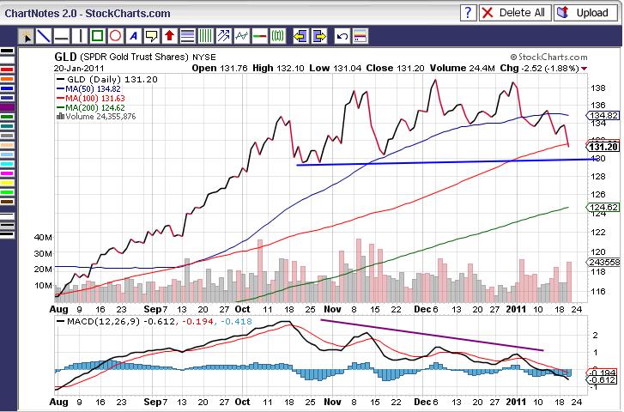Click the Upload button
The width and height of the screenshot is (624, 412).
pos(585,13)
